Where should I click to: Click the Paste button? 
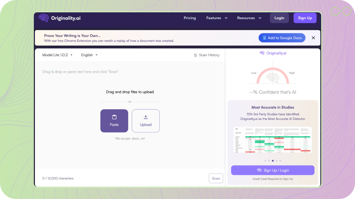pos(114,121)
